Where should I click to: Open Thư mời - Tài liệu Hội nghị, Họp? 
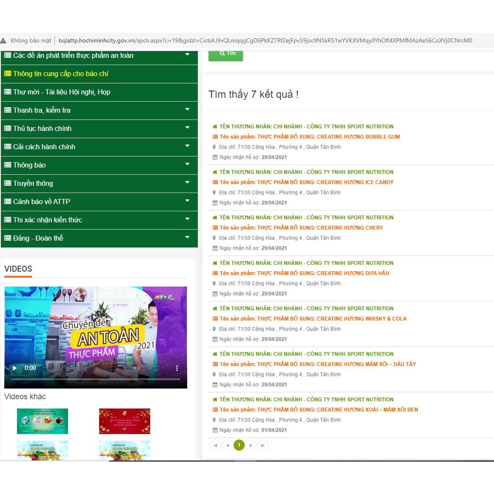click(62, 92)
